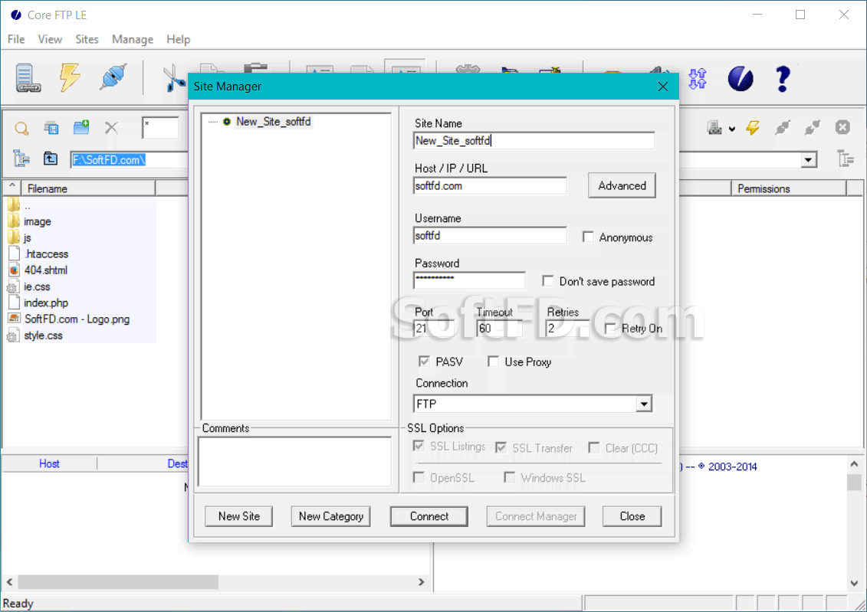The width and height of the screenshot is (867, 612).
Task: Click the Quick Connect lightning icon
Action: pos(71,77)
